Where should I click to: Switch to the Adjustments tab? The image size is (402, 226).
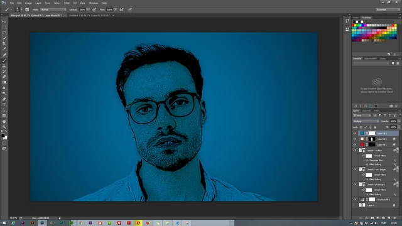371,58
